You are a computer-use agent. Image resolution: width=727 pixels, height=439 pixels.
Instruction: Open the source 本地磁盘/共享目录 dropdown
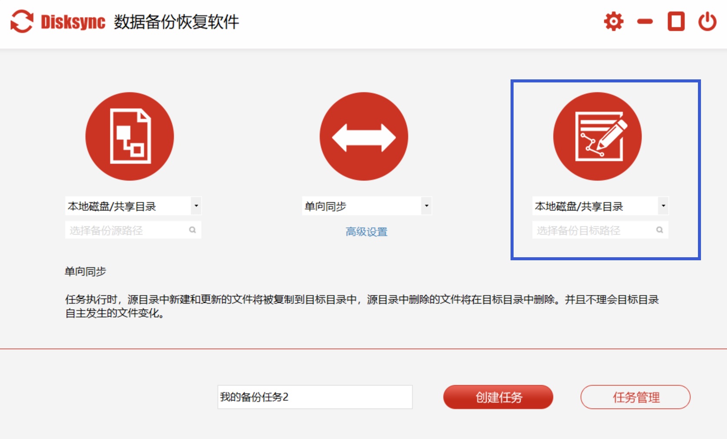(133, 206)
